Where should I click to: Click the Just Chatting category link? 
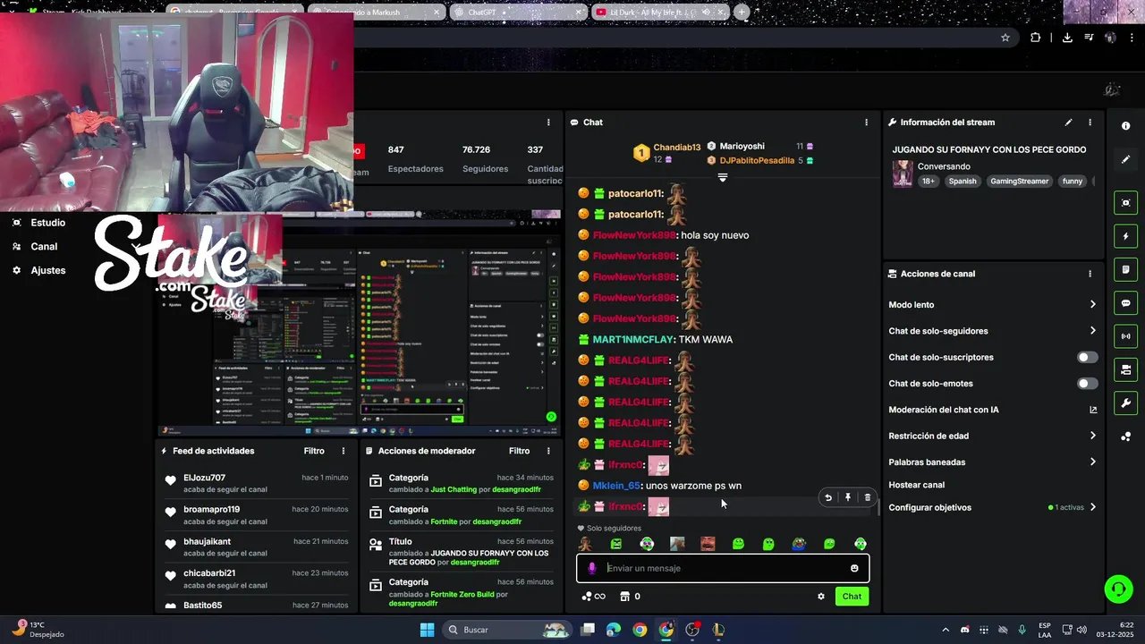tap(454, 489)
